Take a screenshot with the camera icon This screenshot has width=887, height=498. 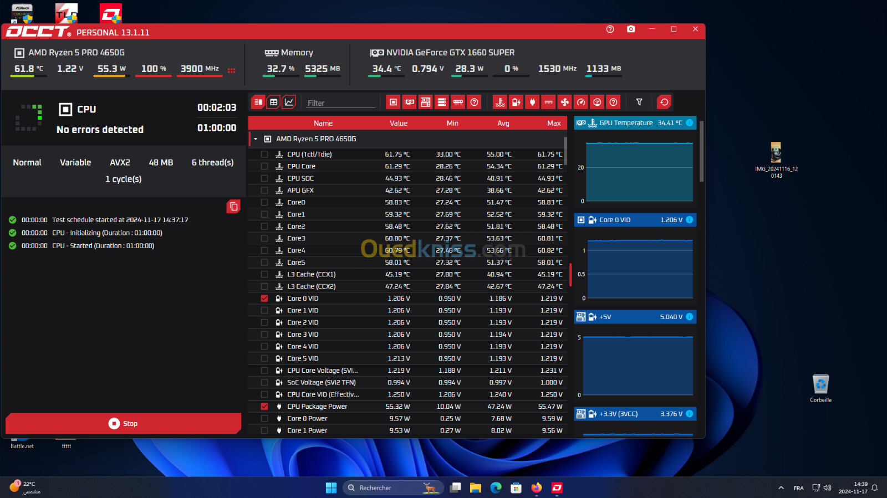pos(631,29)
